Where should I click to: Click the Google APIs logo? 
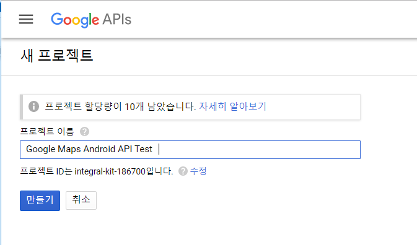click(x=91, y=20)
